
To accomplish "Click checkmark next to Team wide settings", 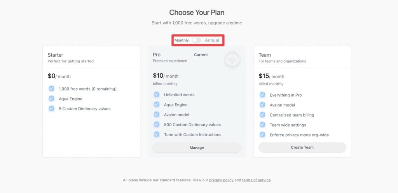I will click(262, 125).
